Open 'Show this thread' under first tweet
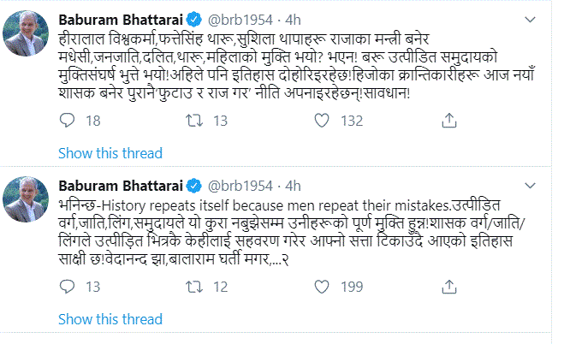Viewport: 564px width, 344px height. pos(110,153)
